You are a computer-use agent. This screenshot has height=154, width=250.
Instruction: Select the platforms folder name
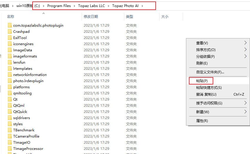coord(21,87)
